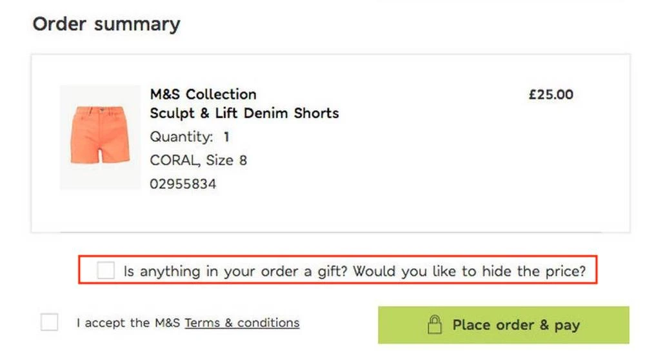
Task: Click the Order summary heading
Action: 106,24
